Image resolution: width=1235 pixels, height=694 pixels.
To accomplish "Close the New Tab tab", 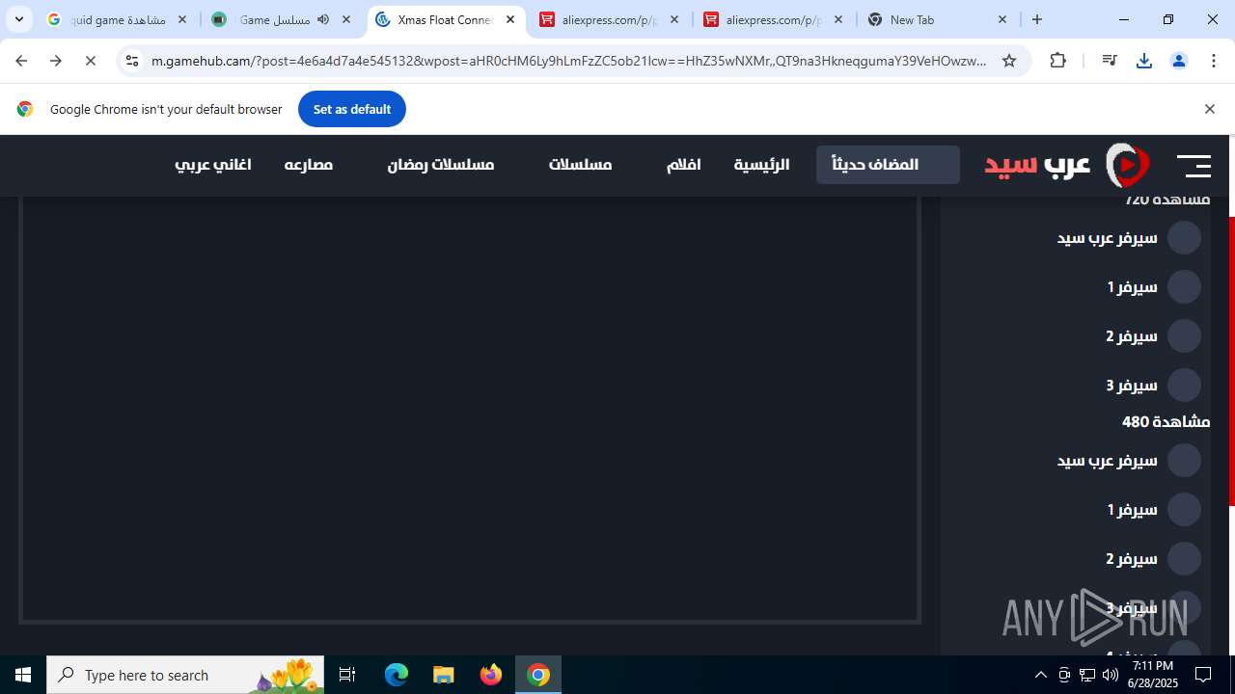I will point(1002,19).
